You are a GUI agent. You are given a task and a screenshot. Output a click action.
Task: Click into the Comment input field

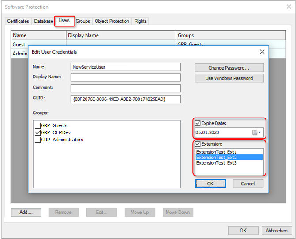[126, 88]
